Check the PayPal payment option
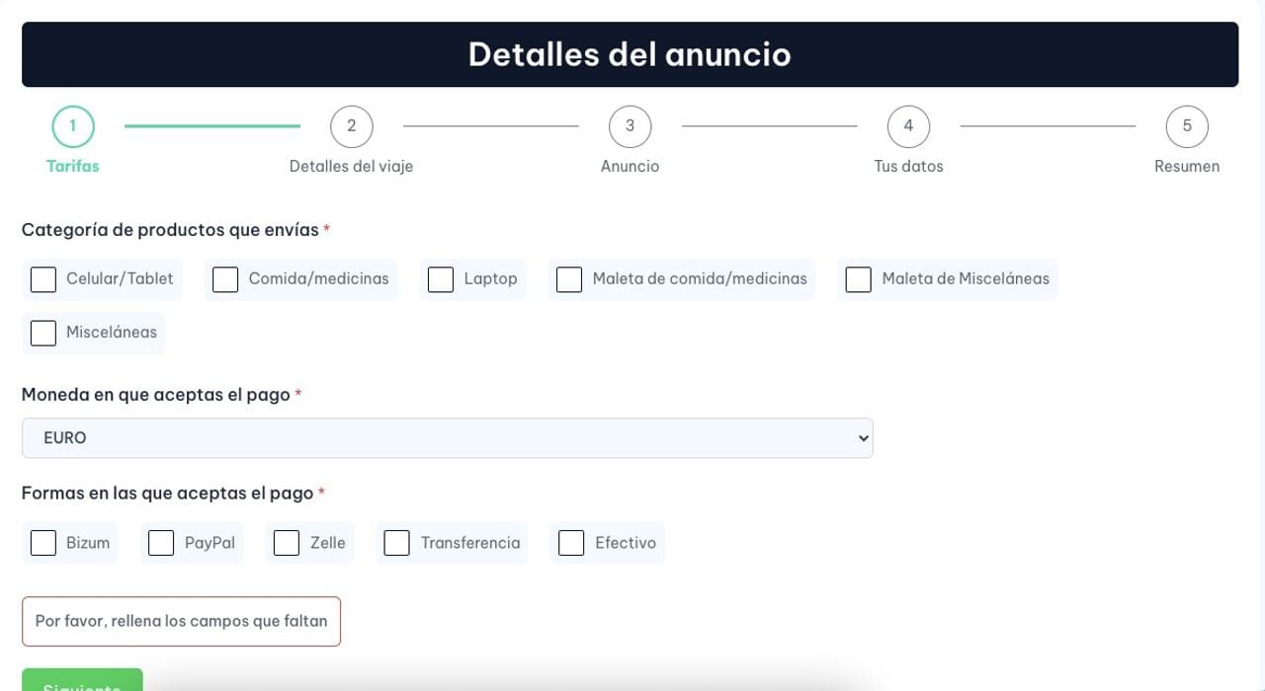1265x691 pixels. tap(161, 543)
